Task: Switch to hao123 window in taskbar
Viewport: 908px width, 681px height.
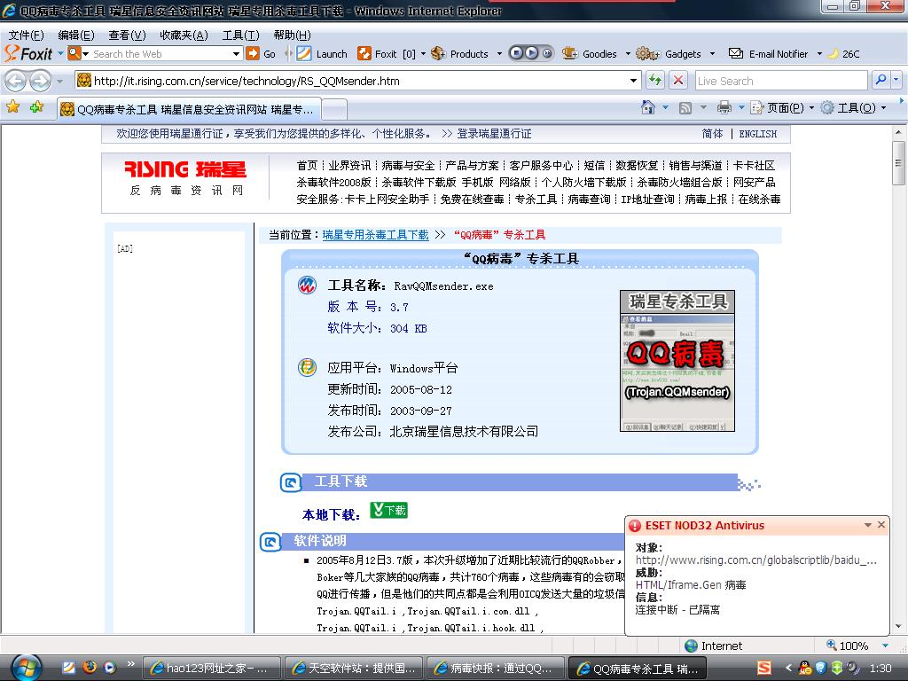Action: coord(210,668)
